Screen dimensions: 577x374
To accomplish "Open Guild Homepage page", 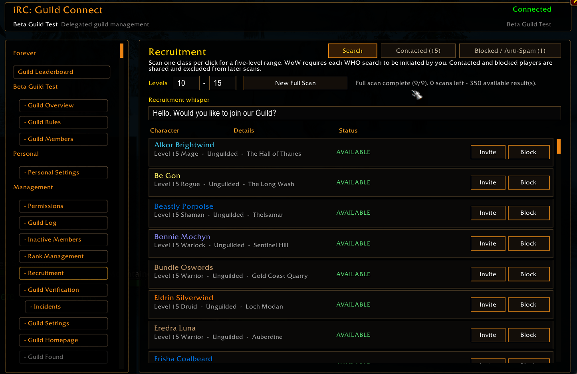I will 63,340.
